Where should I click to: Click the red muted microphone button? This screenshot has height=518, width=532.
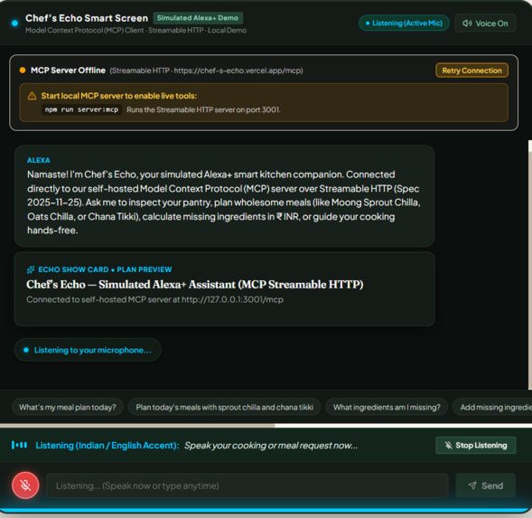(x=25, y=485)
